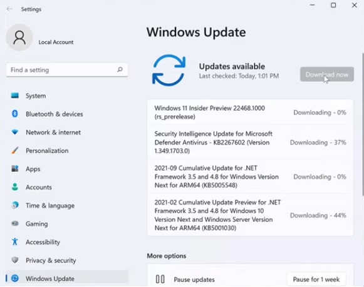The height and width of the screenshot is (287, 364).
Task: Click the Privacy & security shield icon
Action: click(x=15, y=260)
